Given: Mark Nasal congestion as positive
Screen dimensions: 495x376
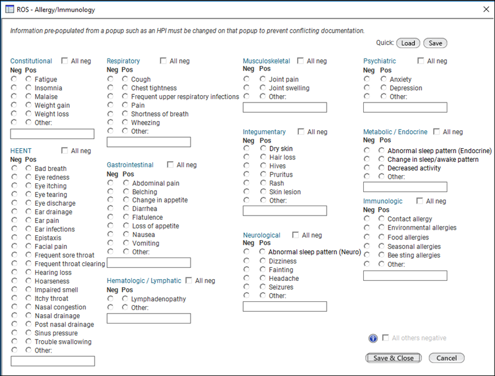Looking at the screenshot, I should 28,306.
